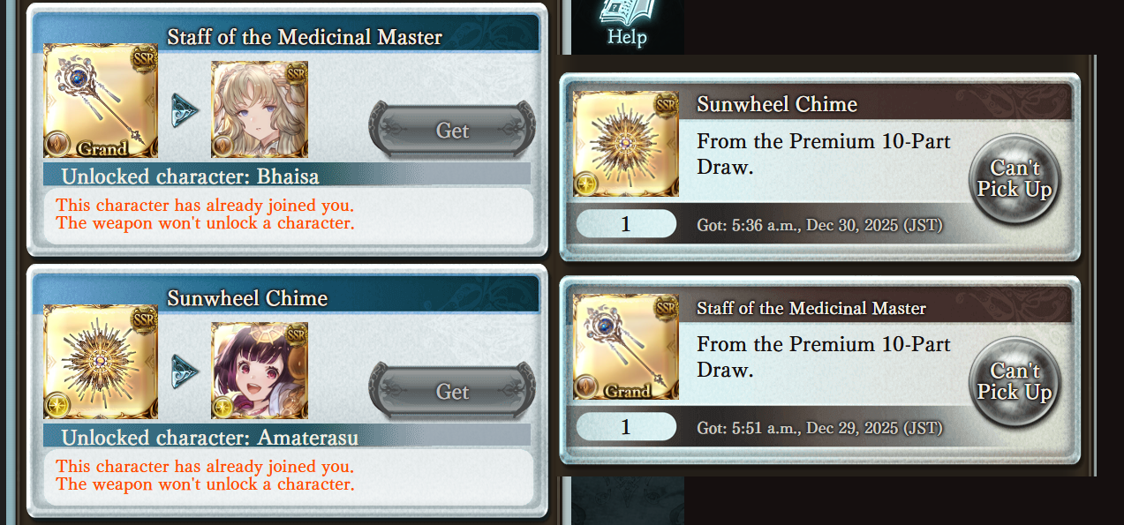Viewport: 1124px width, 525px height.
Task: Click Can't Pick Up button for Sunwheel Chime
Action: point(1015,179)
